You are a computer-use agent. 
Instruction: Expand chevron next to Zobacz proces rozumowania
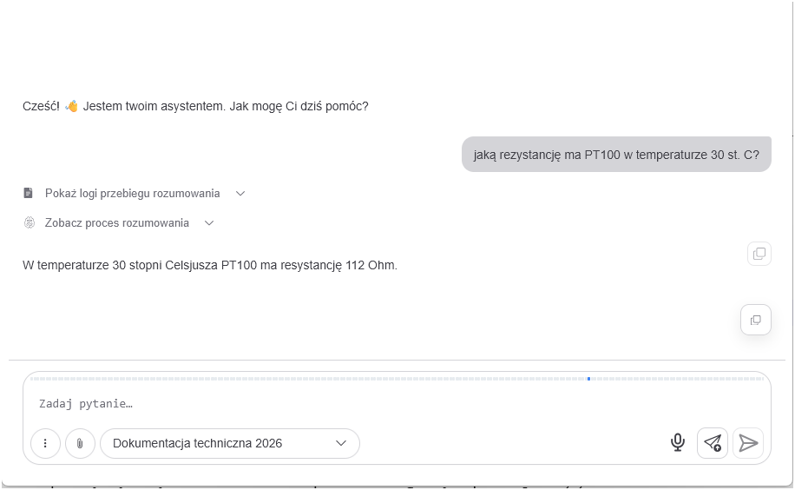pyautogui.click(x=209, y=223)
